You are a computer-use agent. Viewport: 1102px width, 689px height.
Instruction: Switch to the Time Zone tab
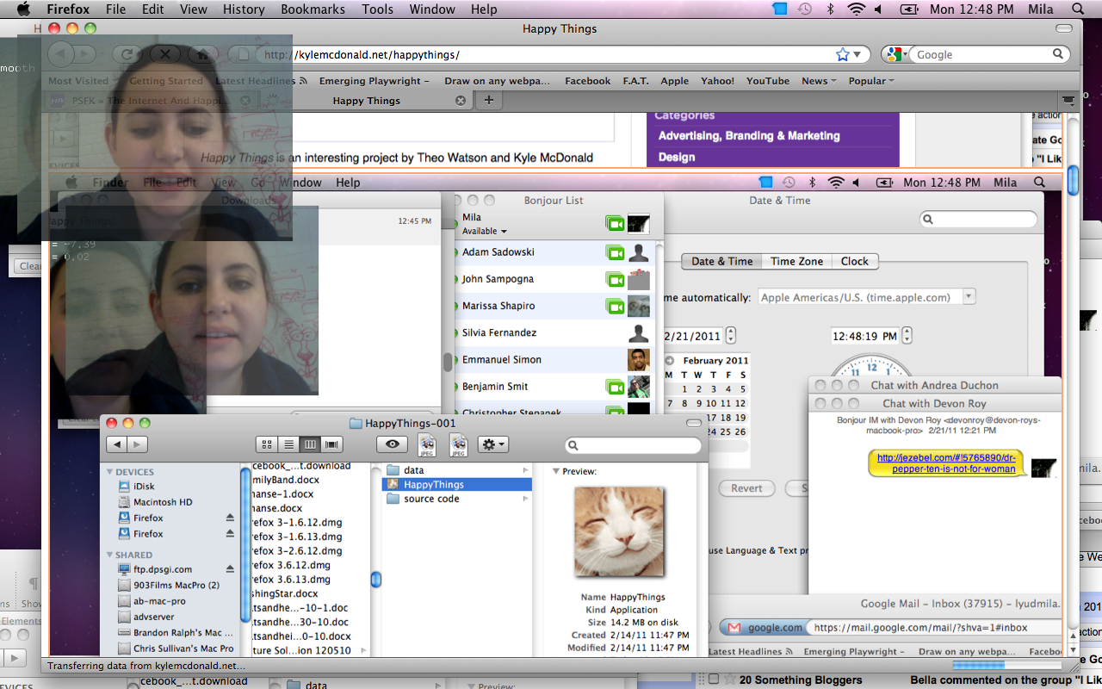(796, 261)
